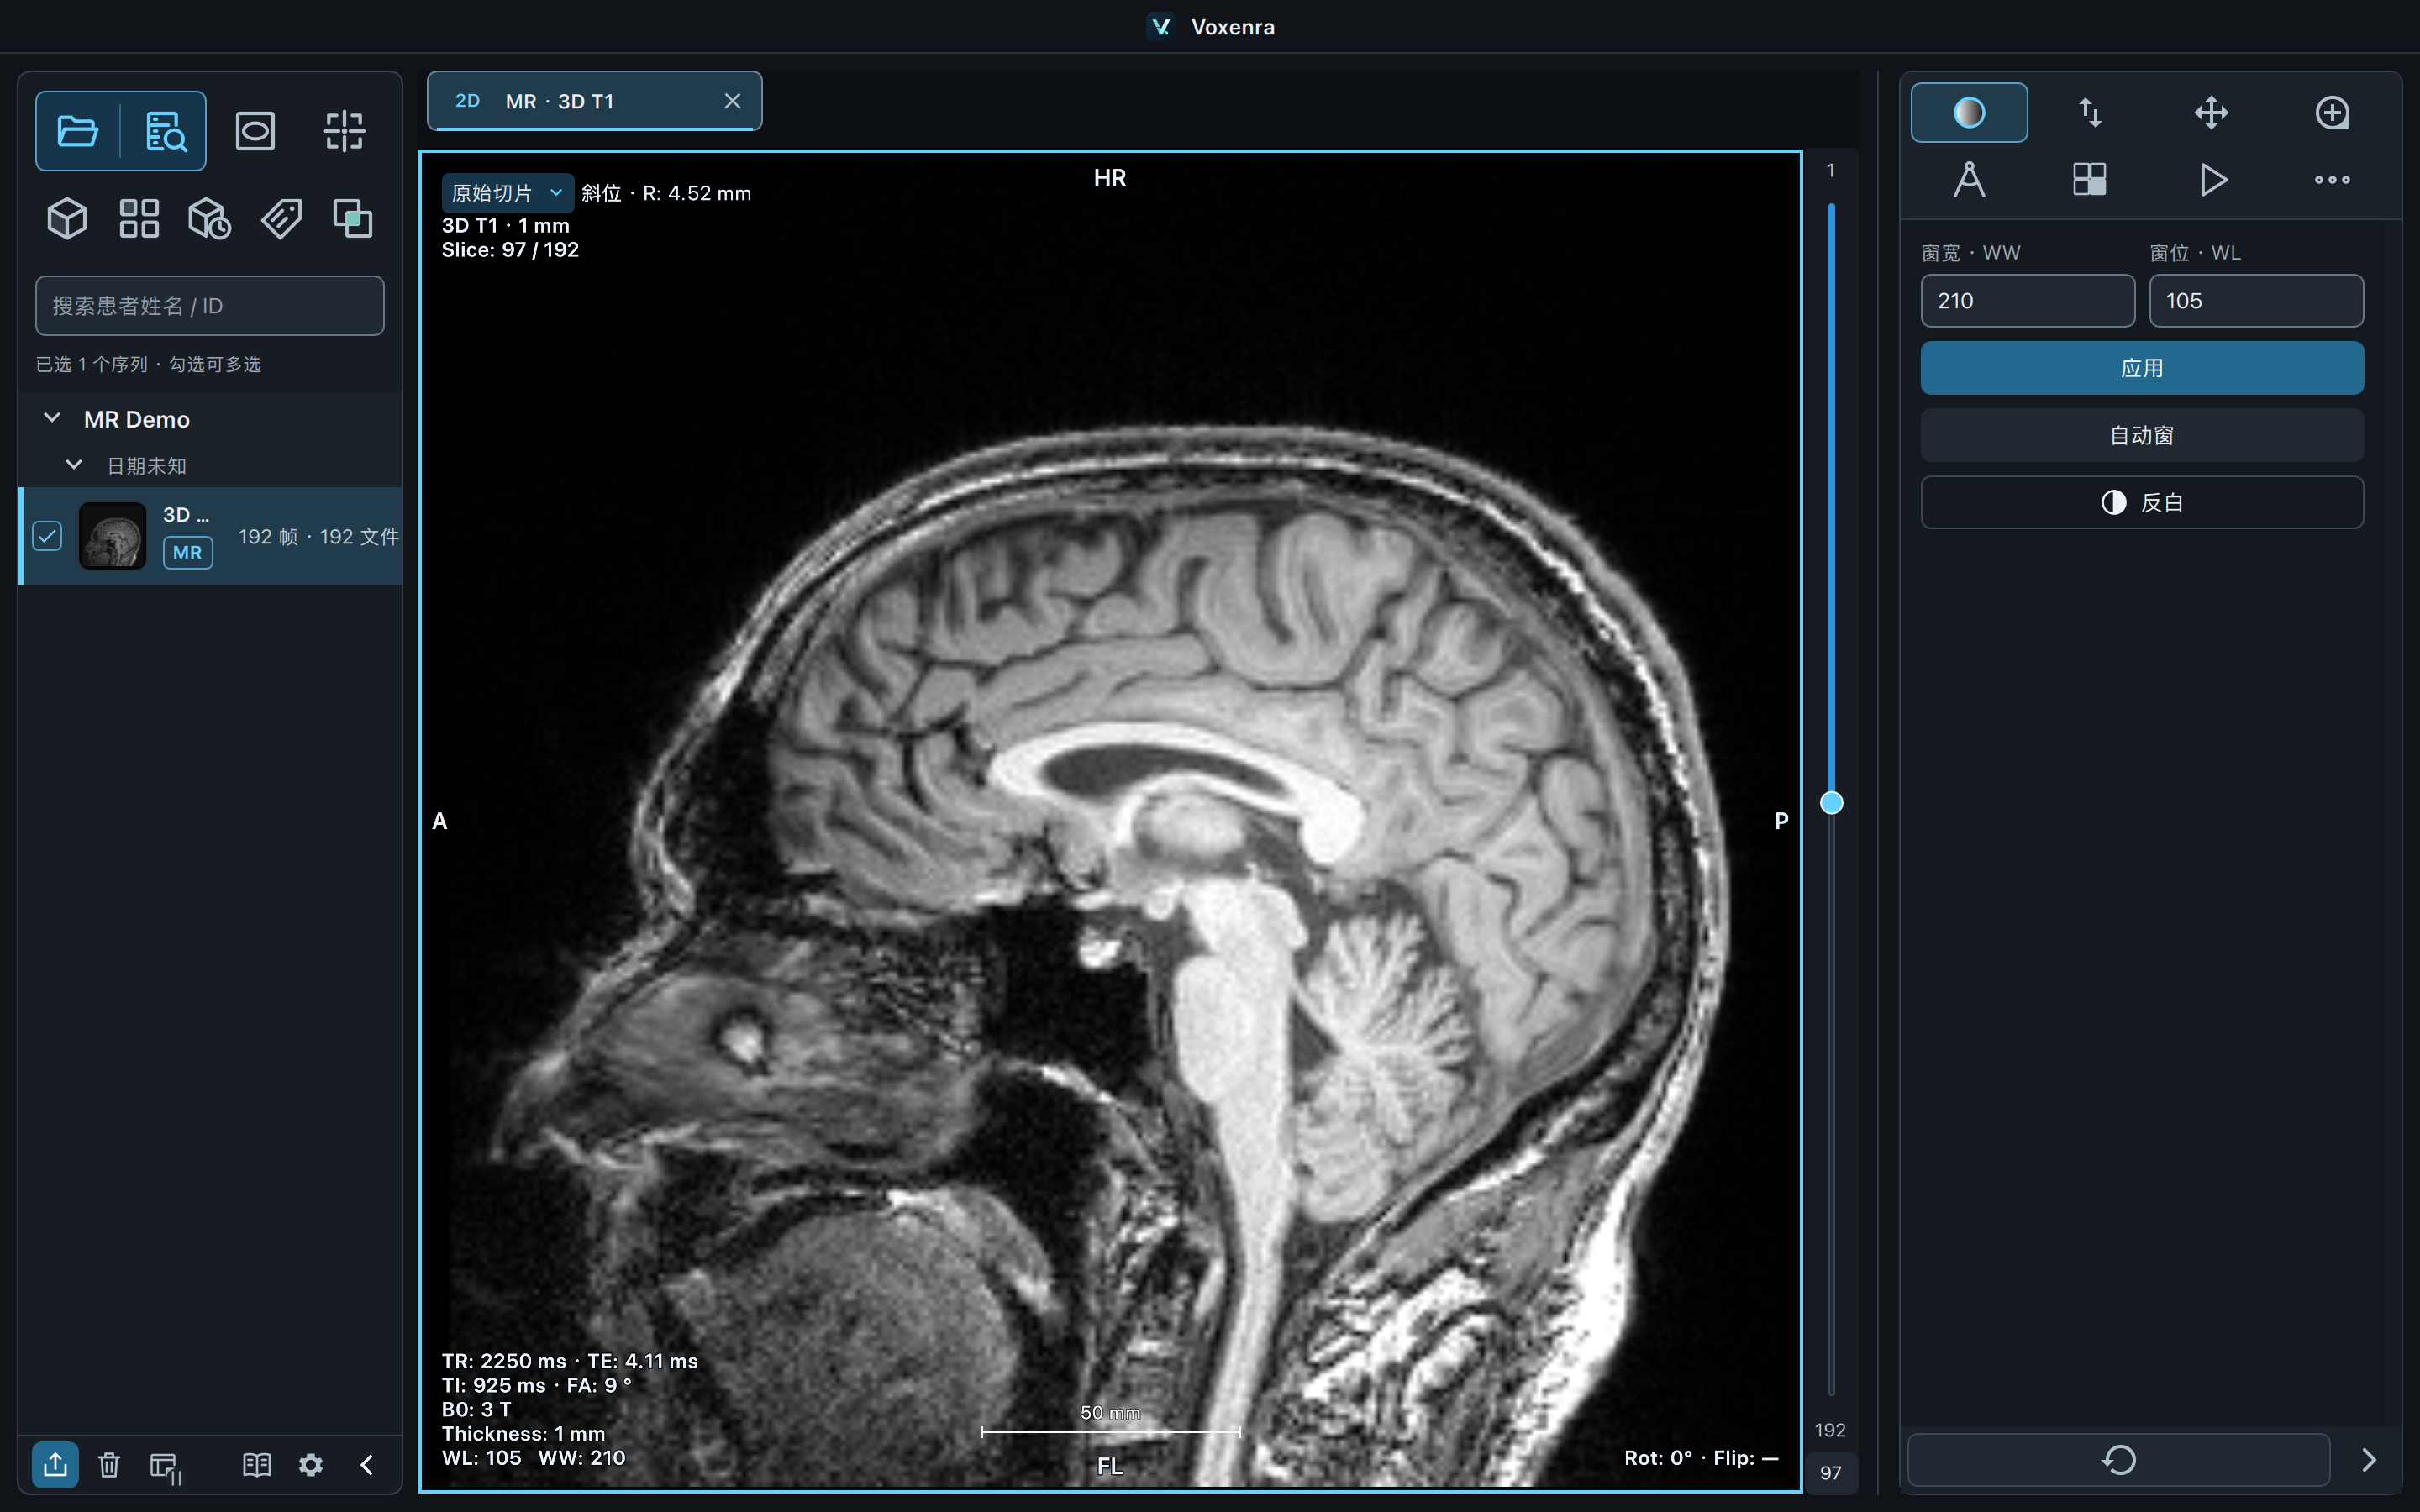Select the slice scroll arrows tool
2420x1512 pixels.
(2090, 112)
